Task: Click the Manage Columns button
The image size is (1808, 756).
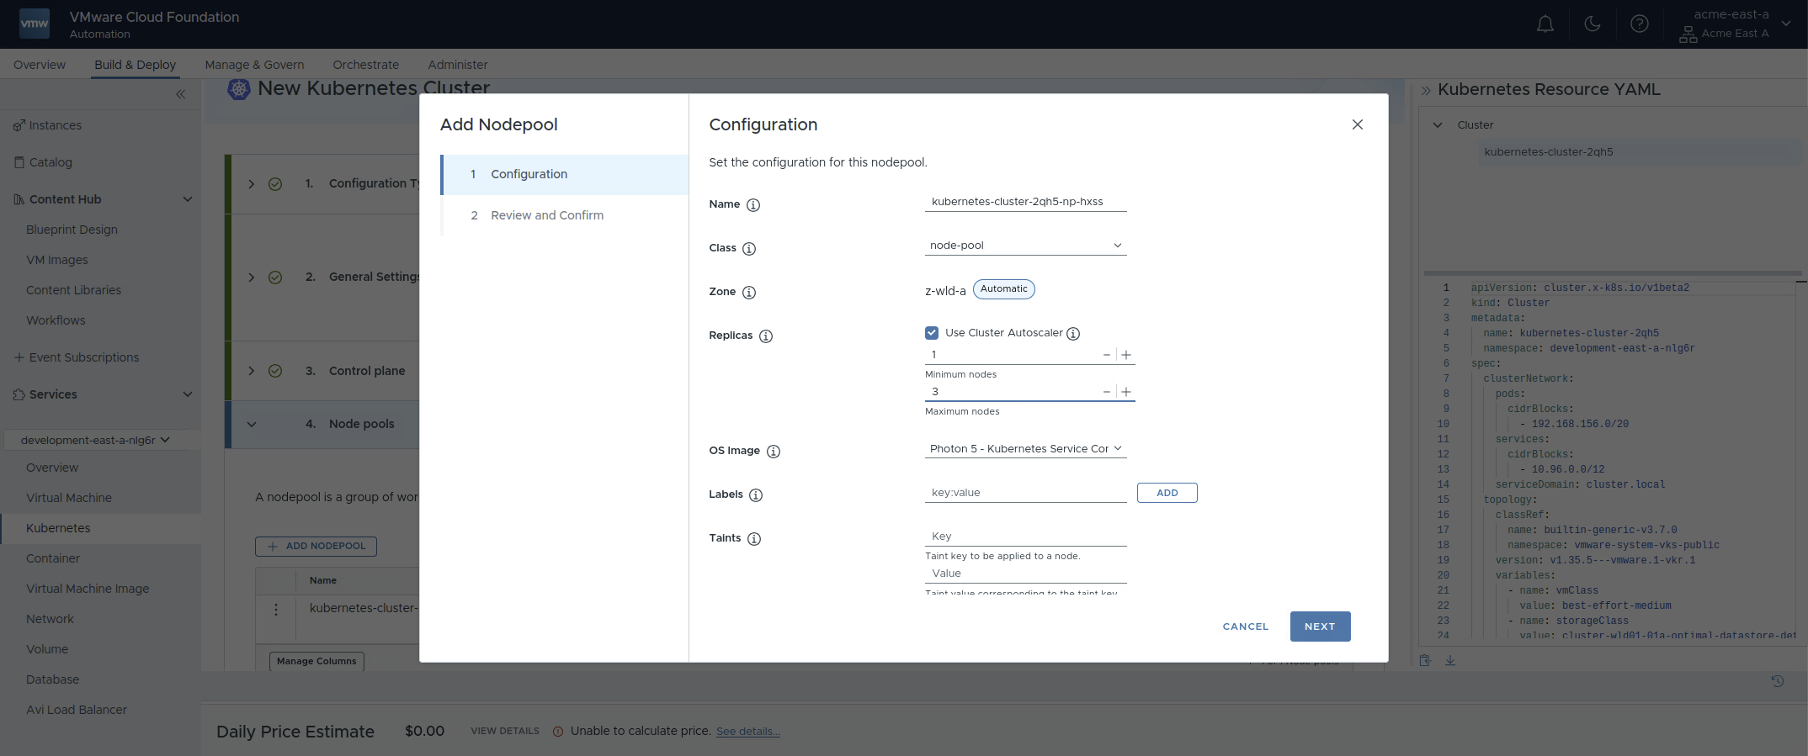Action: [x=316, y=661]
